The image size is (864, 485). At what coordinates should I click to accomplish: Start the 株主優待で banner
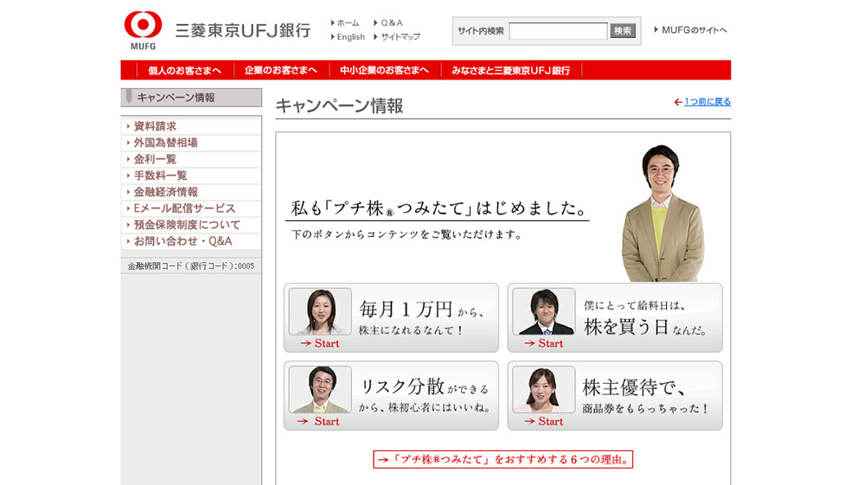click(x=615, y=395)
